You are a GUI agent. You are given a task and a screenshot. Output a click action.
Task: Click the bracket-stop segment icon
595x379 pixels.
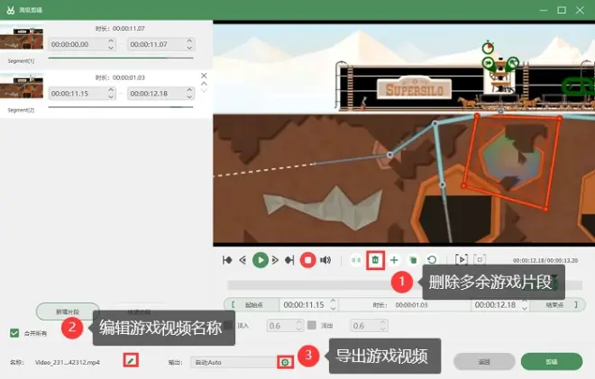pyautogui.click(x=480, y=259)
